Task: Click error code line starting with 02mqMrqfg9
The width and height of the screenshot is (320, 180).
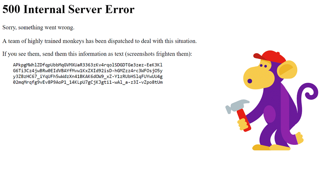Action: click(x=88, y=82)
